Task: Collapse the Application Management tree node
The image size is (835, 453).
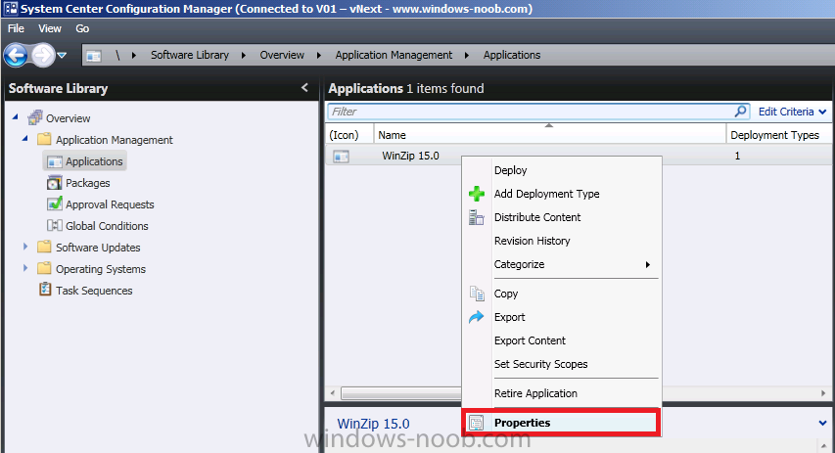Action: coord(25,138)
